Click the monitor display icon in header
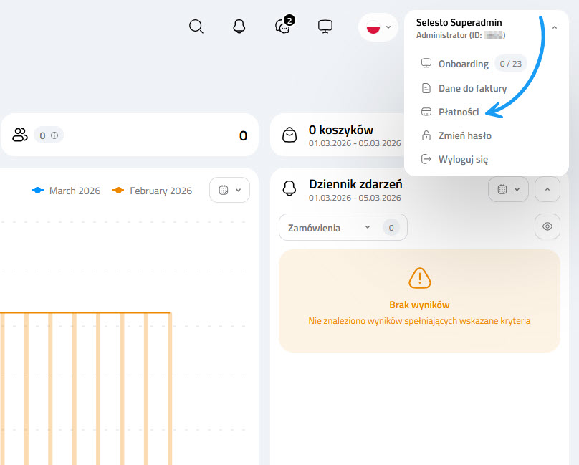This screenshot has width=579, height=465. (325, 27)
